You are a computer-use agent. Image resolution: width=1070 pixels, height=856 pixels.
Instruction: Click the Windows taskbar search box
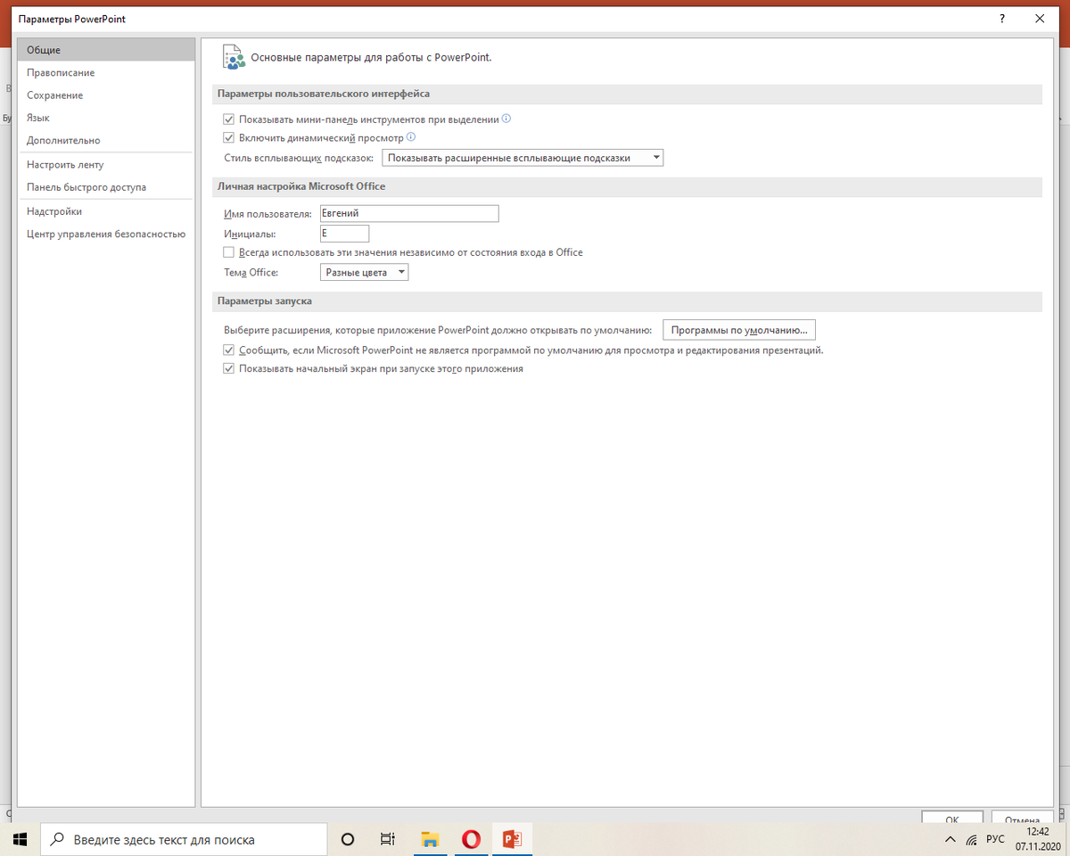(x=185, y=839)
